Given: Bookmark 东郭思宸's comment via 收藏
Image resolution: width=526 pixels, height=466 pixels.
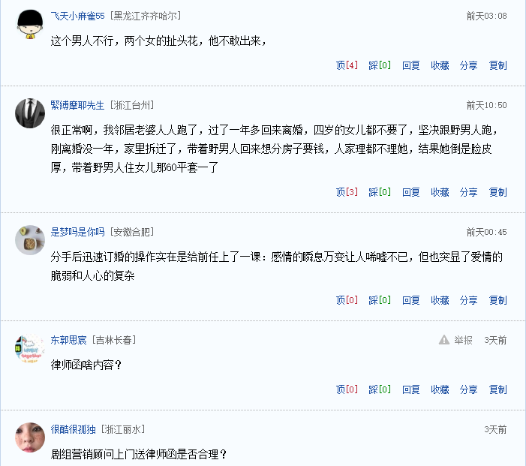Looking at the screenshot, I should pos(440,389).
